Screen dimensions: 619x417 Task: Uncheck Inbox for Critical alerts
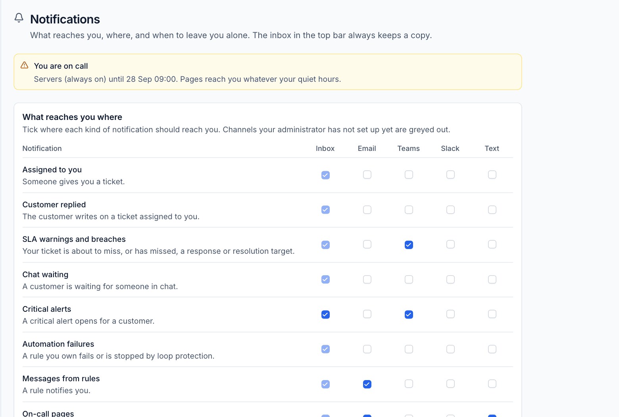(325, 315)
